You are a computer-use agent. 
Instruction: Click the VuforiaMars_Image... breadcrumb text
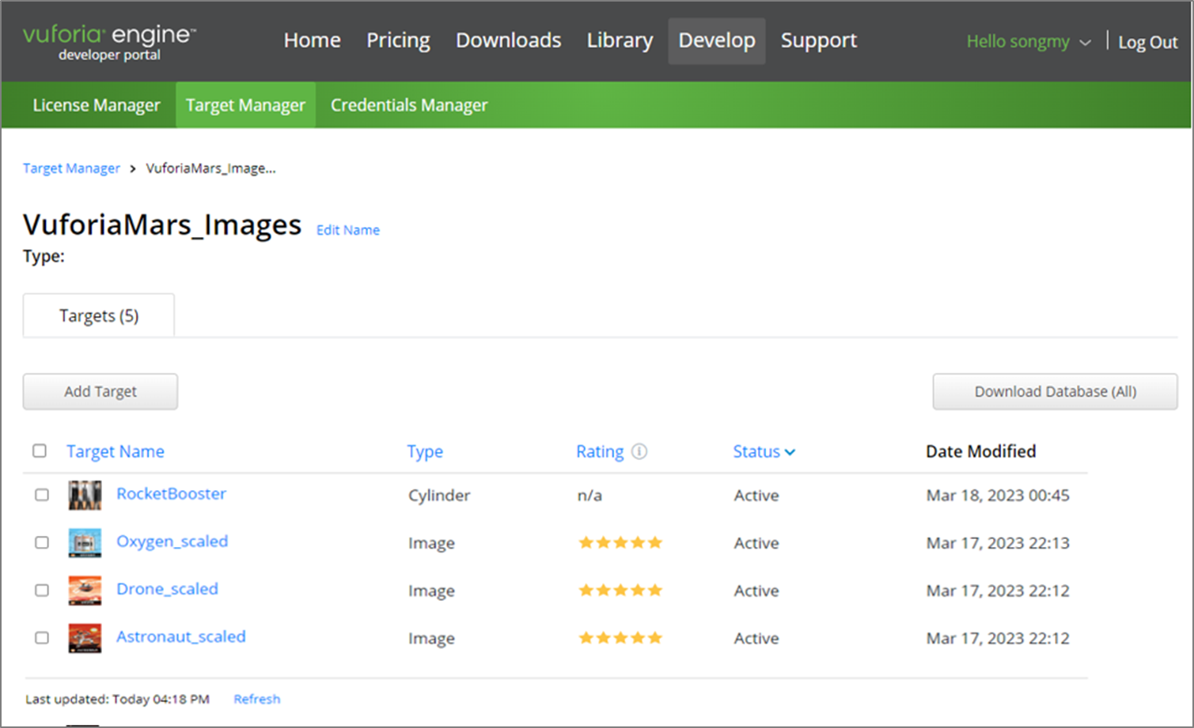coord(211,168)
